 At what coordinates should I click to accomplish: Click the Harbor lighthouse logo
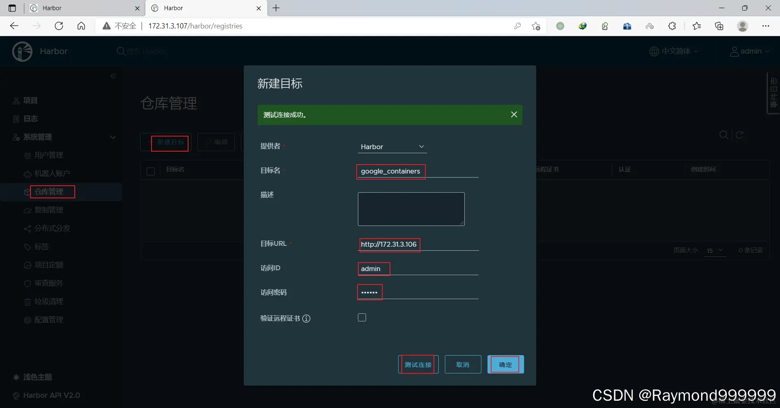click(22, 51)
